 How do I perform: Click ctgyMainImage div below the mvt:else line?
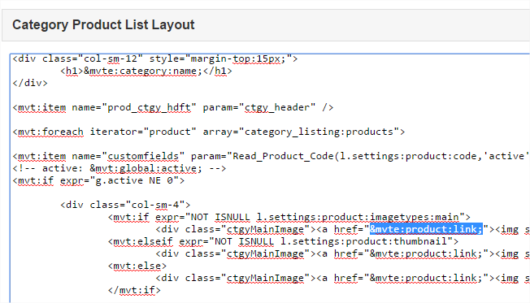(x=343, y=278)
